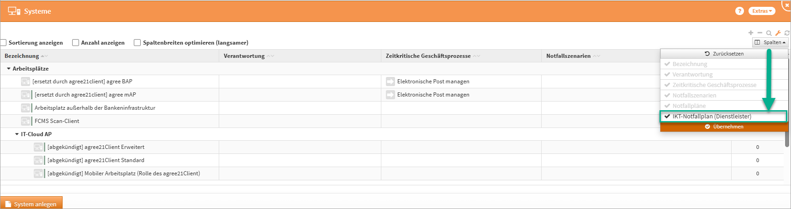
Task: Click the help question mark icon
Action: [739, 11]
